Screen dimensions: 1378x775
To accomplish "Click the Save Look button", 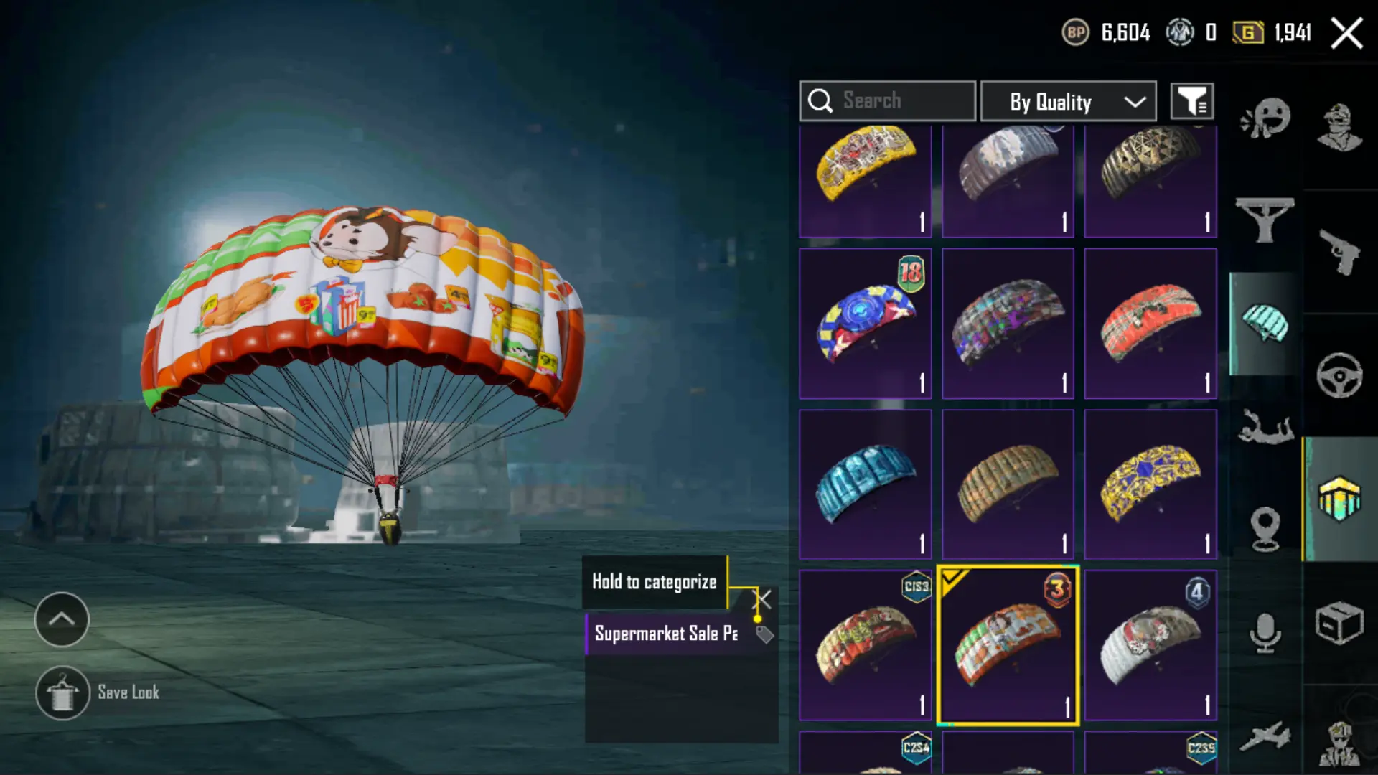I will click(98, 692).
